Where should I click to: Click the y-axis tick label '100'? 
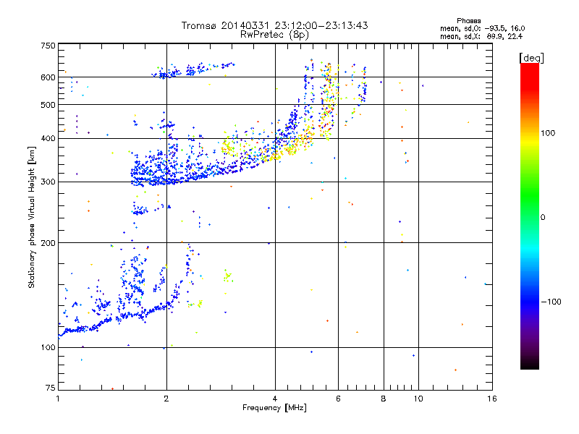[48, 348]
